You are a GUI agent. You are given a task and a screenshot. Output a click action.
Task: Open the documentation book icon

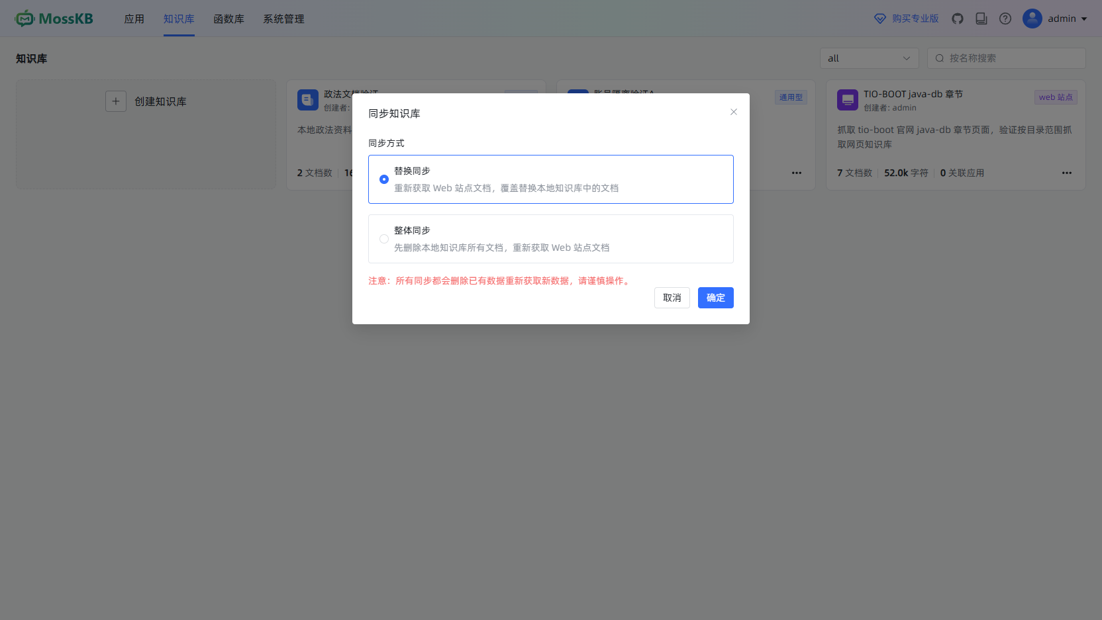[x=981, y=19]
